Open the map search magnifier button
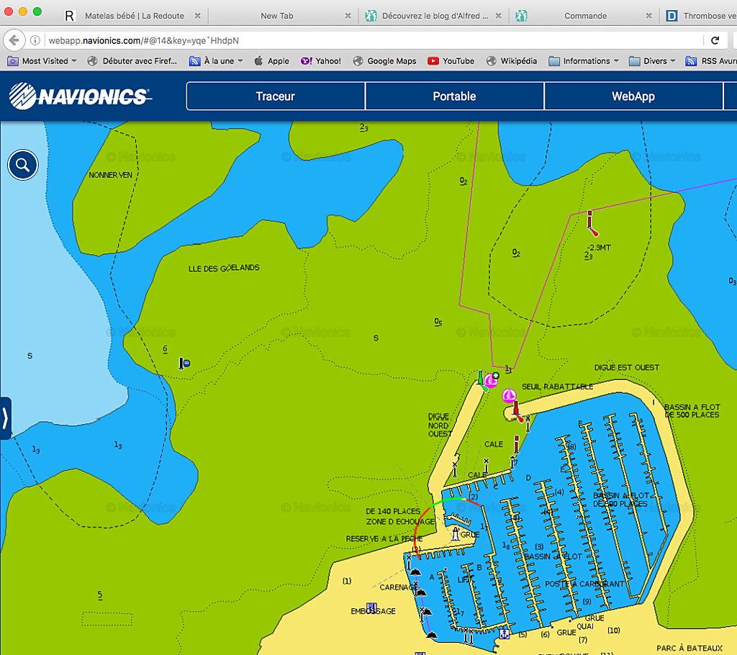The height and width of the screenshot is (655, 737). [x=22, y=165]
